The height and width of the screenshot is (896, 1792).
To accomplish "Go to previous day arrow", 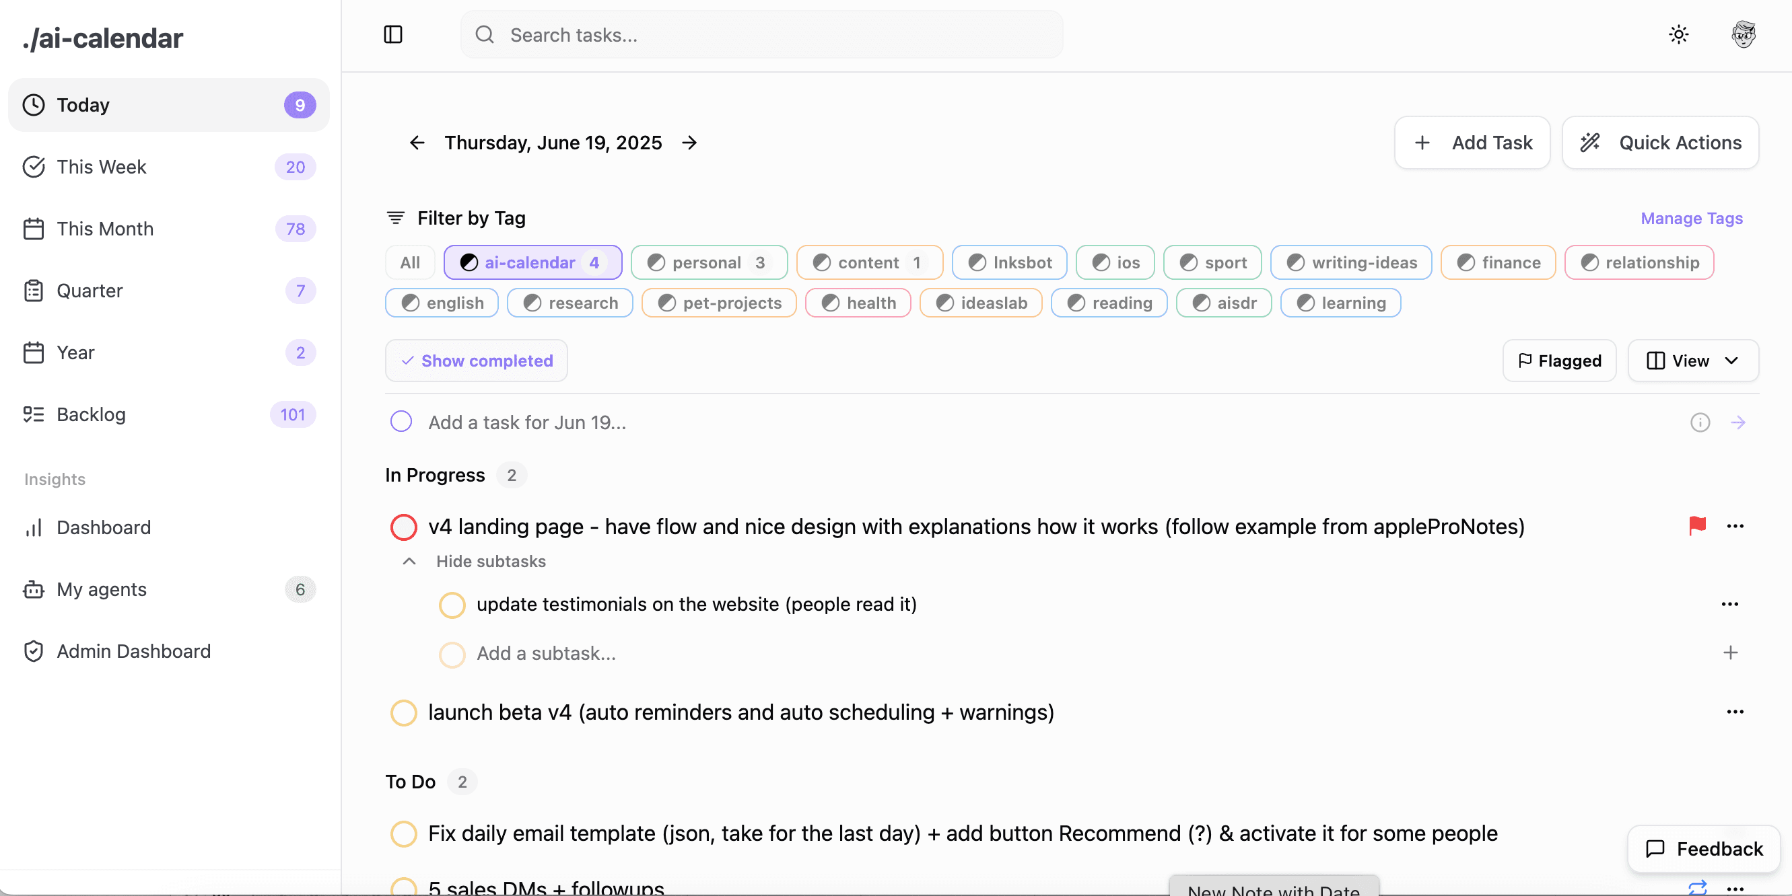I will (x=417, y=143).
